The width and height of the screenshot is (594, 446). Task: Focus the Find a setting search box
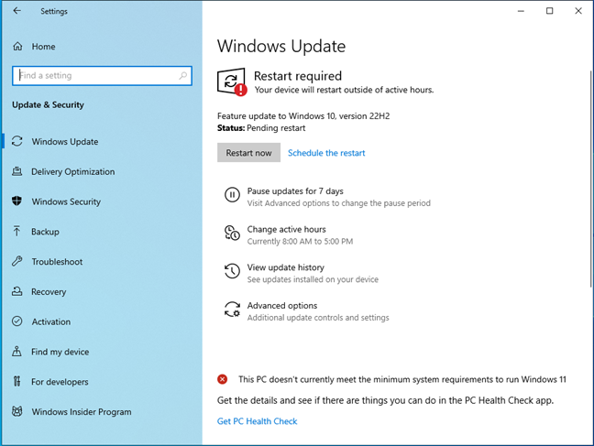[x=102, y=75]
